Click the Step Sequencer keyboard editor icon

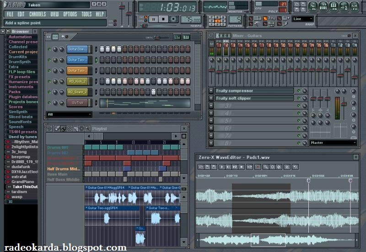[x=186, y=37]
